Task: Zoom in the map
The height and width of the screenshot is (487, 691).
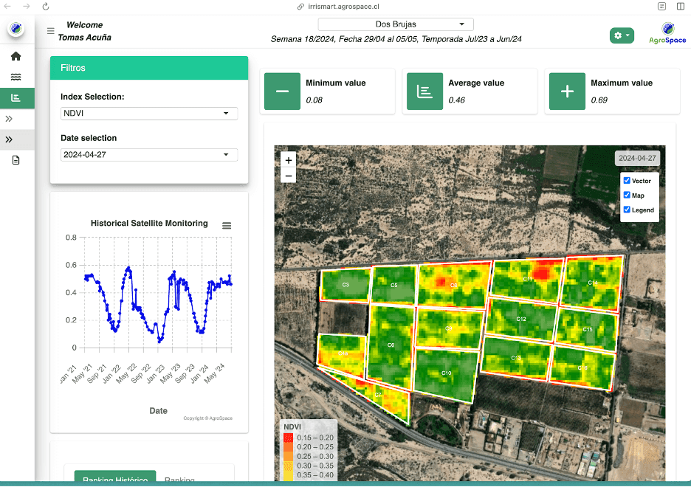Action: tap(288, 160)
